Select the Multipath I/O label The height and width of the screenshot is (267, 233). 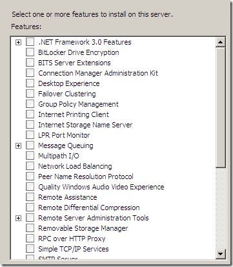(59, 156)
